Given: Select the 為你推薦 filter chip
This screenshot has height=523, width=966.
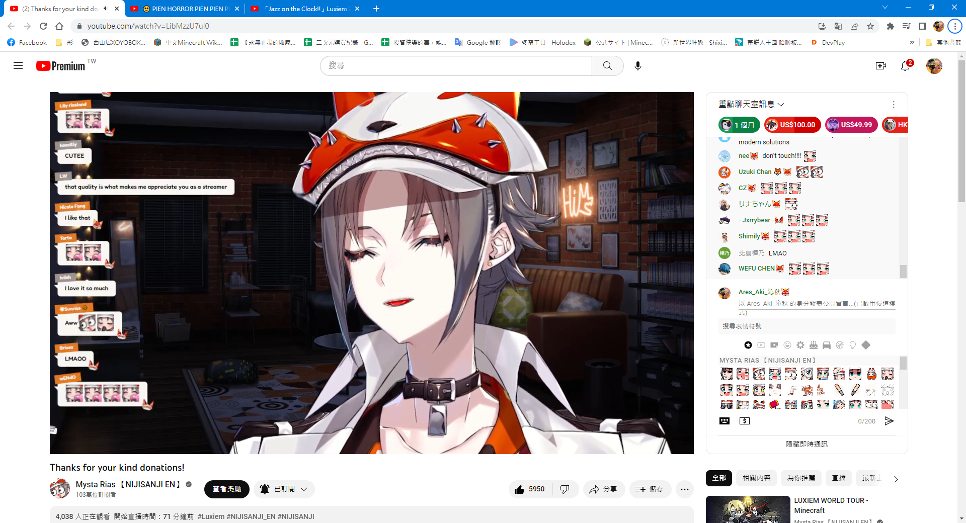Looking at the screenshot, I should point(801,478).
